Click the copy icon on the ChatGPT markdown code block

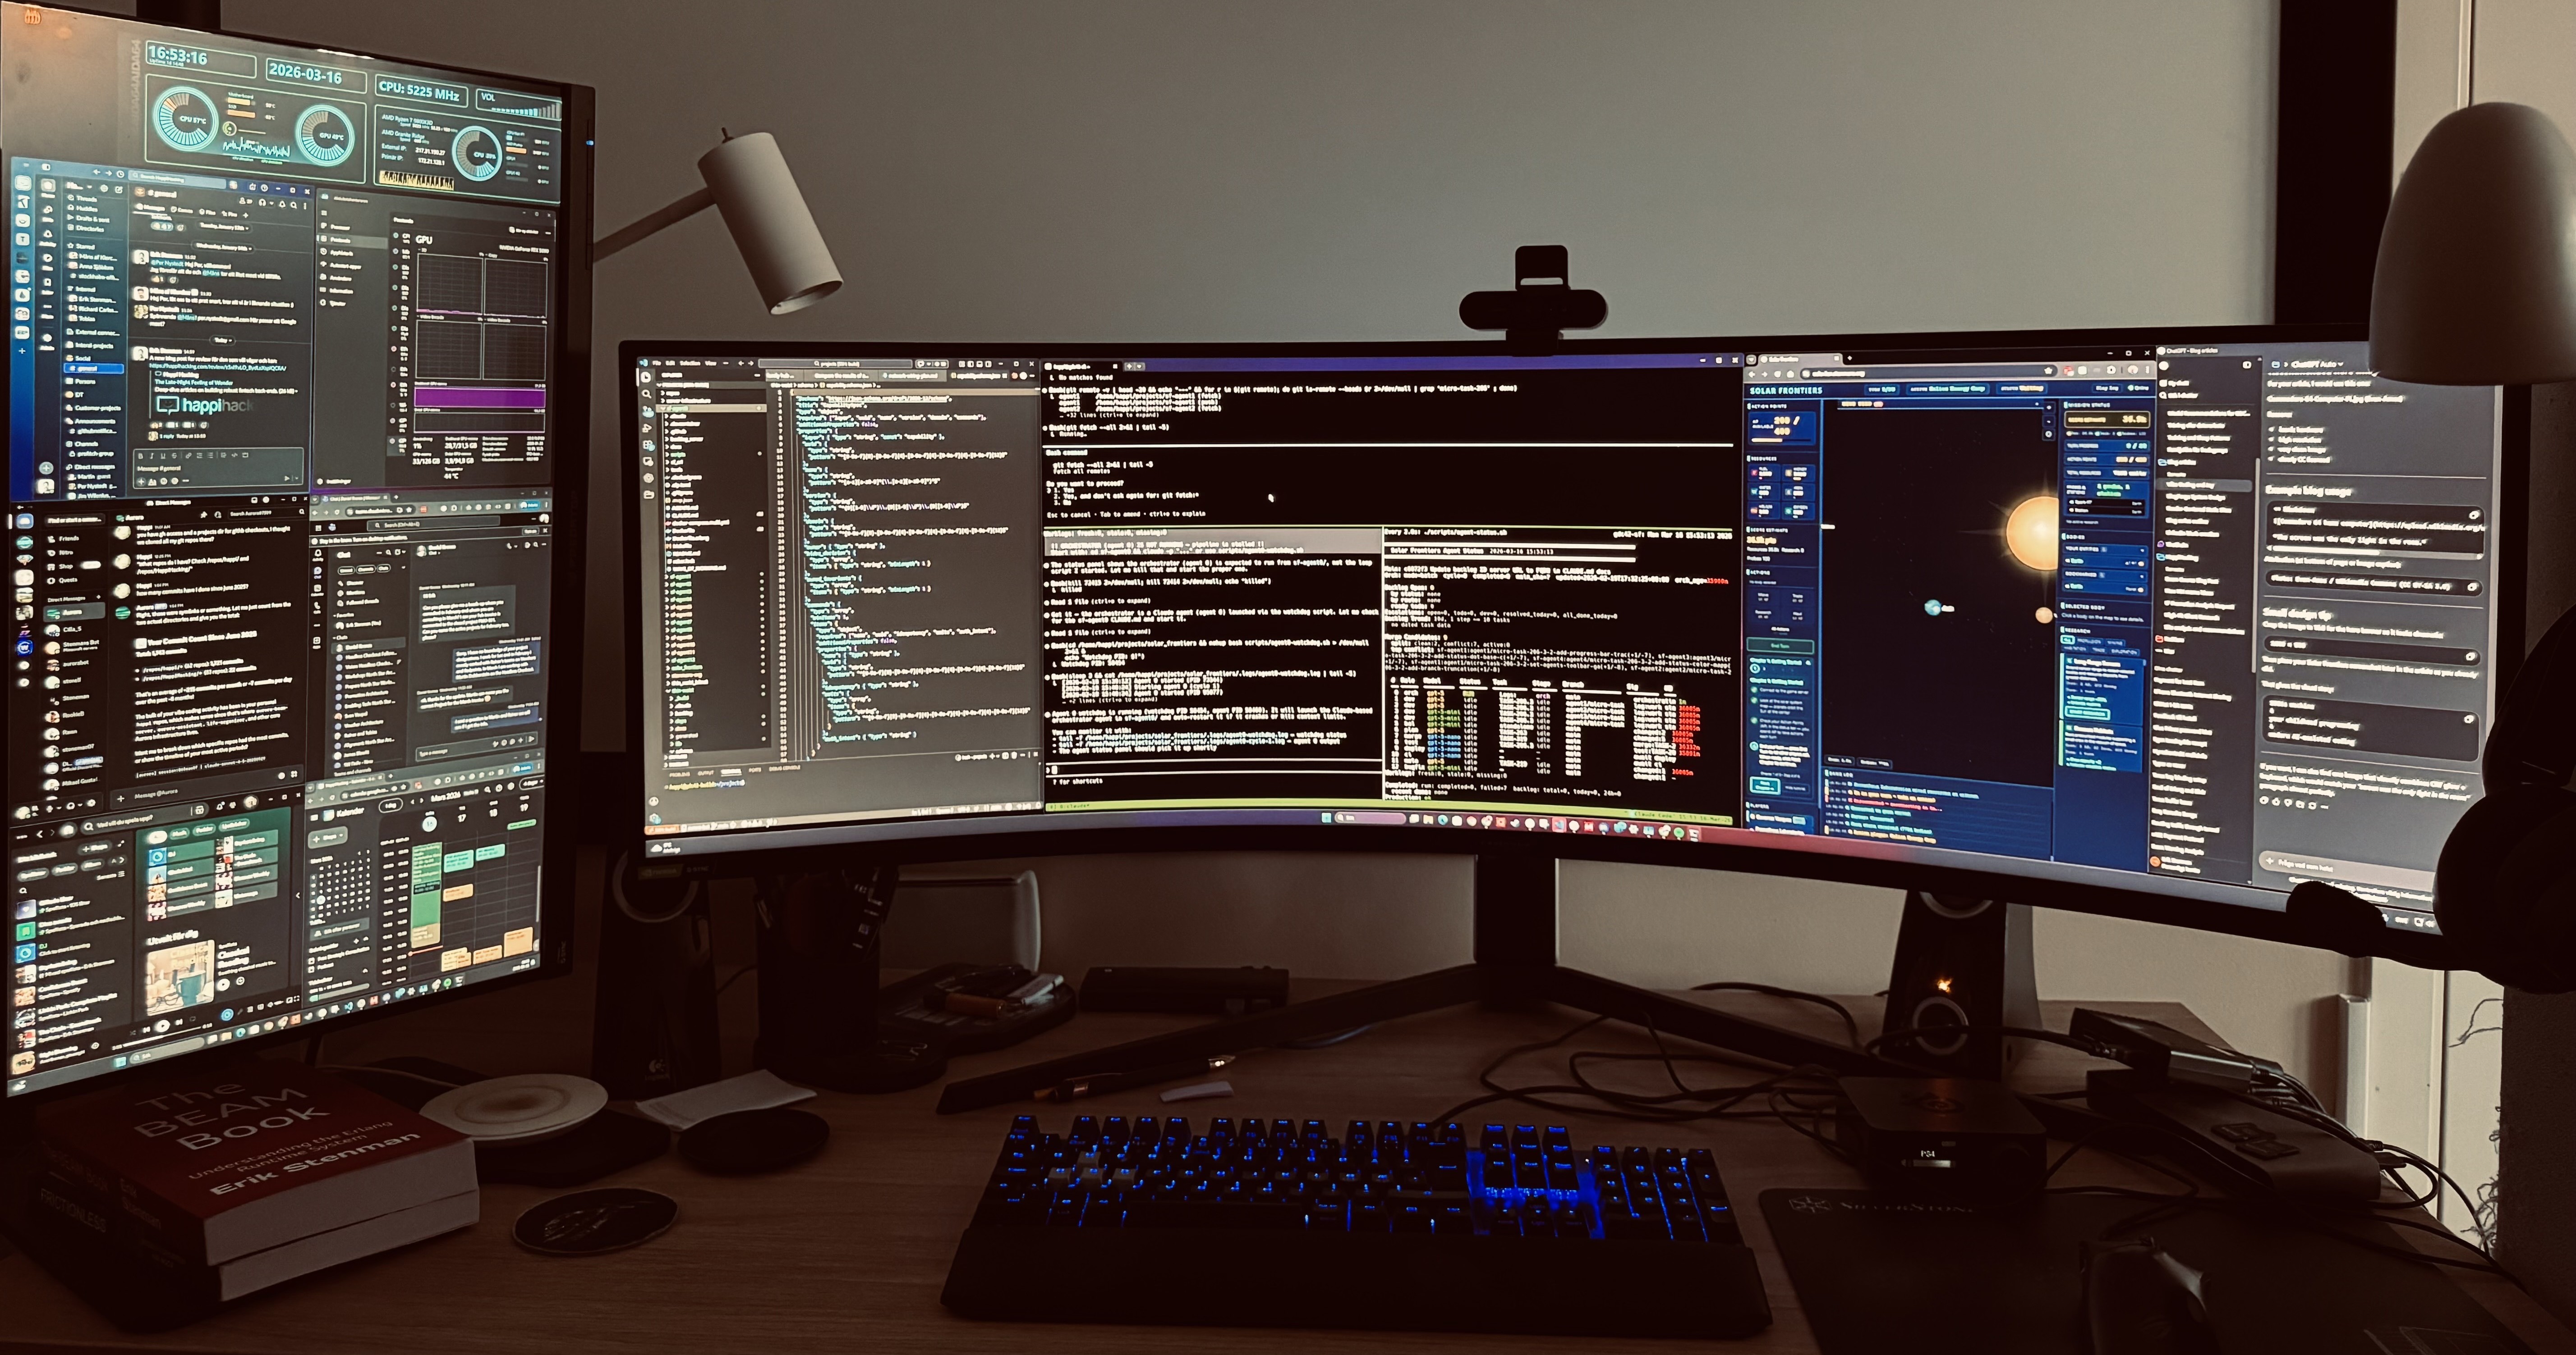coord(2474,515)
